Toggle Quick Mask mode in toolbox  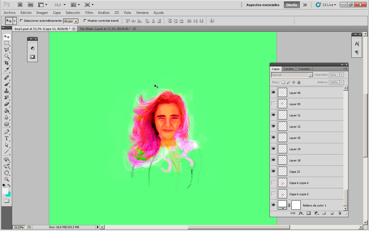6,201
